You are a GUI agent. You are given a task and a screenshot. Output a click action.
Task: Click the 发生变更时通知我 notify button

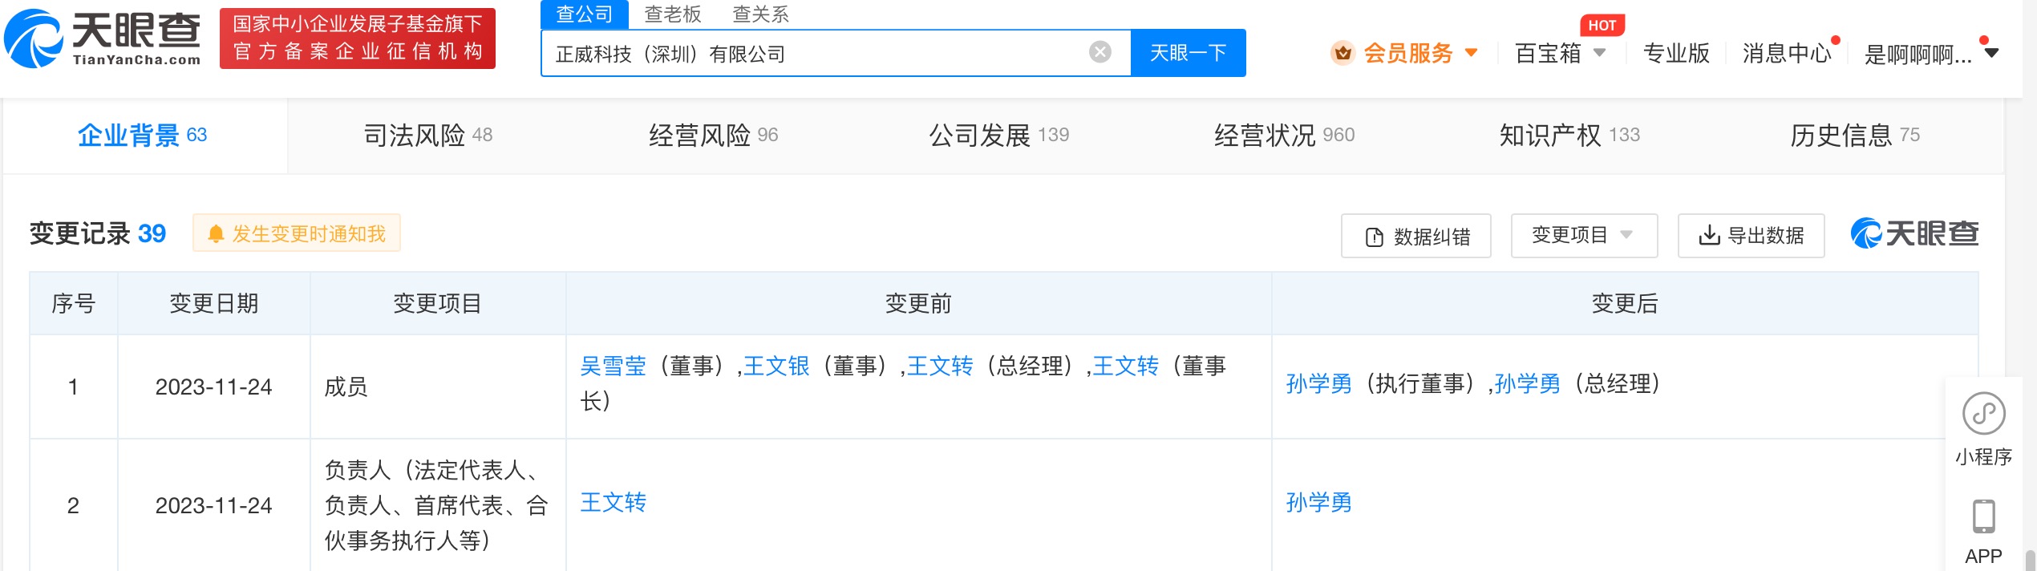point(297,233)
